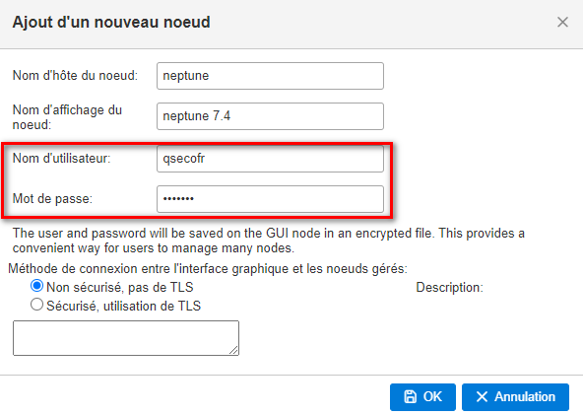Viewport: 583px width, 415px height.
Task: Click the 'Description:' label text
Action: (x=449, y=287)
